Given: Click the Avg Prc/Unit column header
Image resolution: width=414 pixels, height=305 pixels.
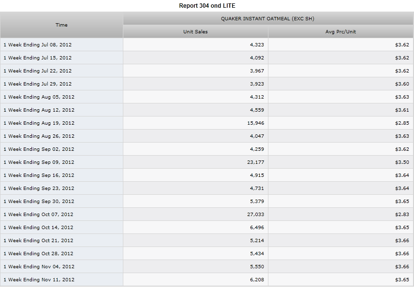Looking at the screenshot, I should tap(340, 32).
